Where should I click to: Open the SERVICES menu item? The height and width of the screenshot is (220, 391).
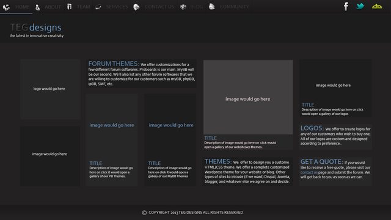[x=117, y=7]
